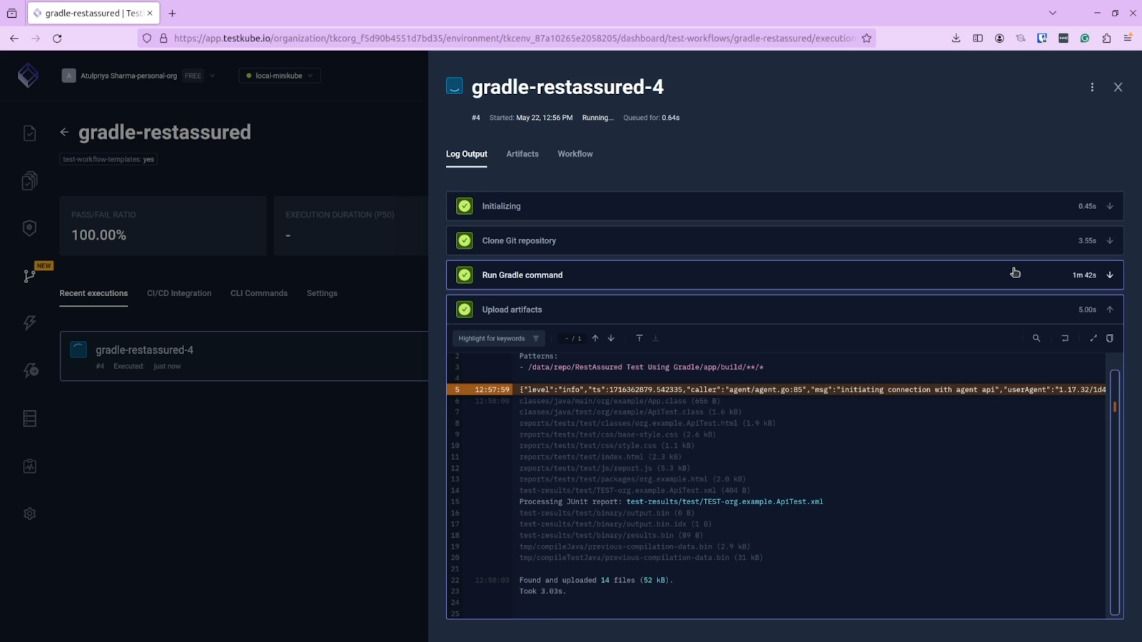This screenshot has height=642, width=1142.
Task: Open the Tests icon in left sidebar
Action: [29, 133]
